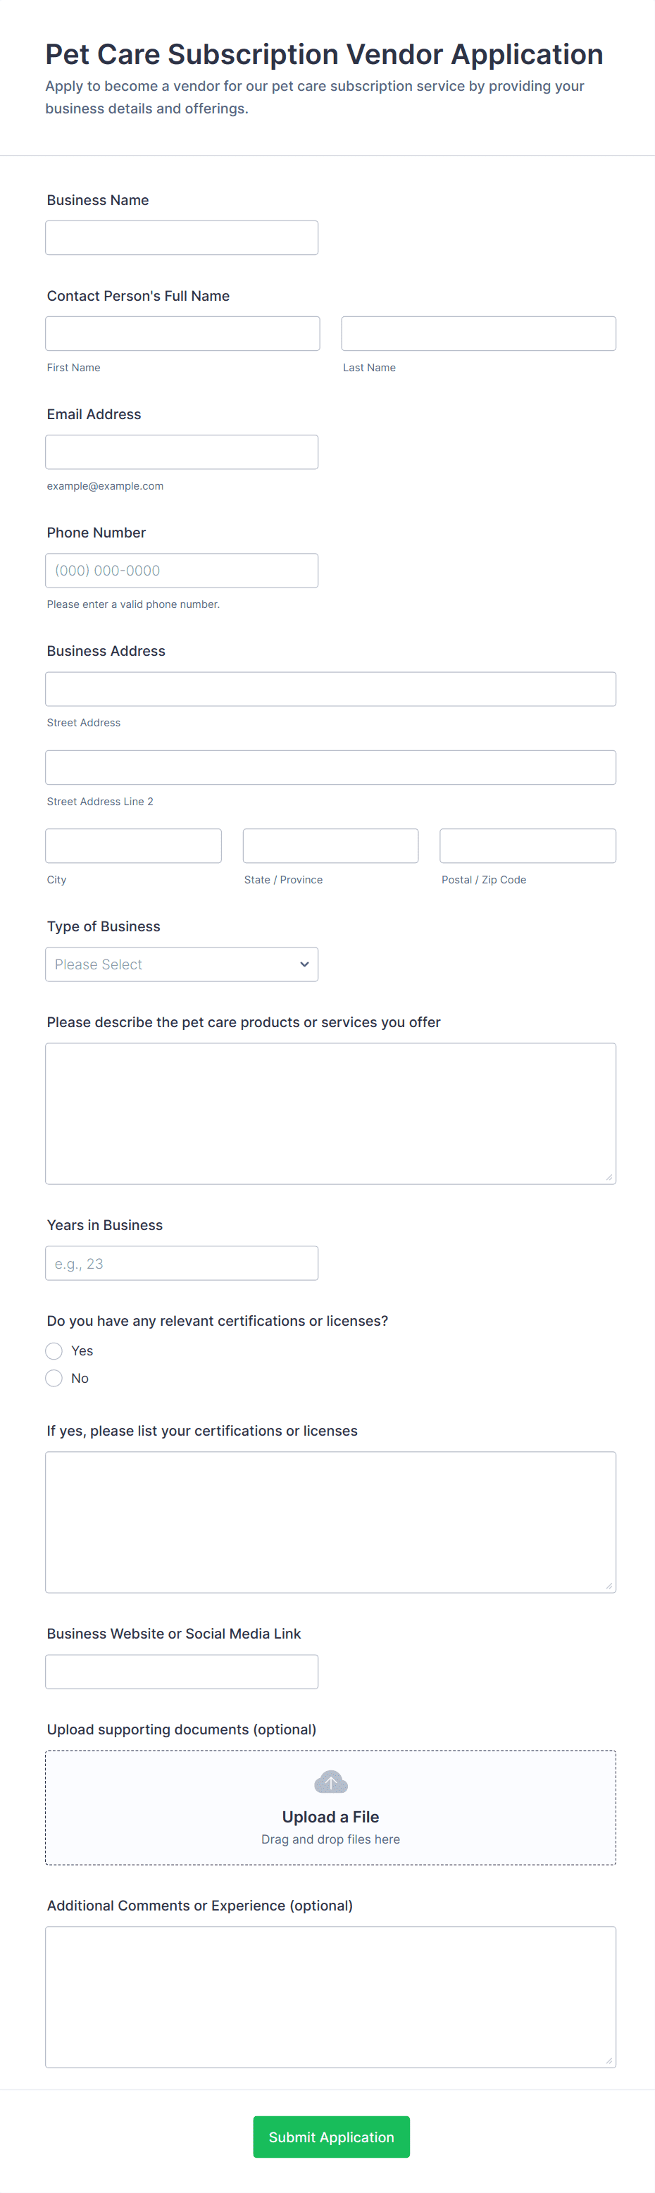Click the certifications or licenses list textarea
The width and height of the screenshot is (655, 2193).
tap(330, 1522)
